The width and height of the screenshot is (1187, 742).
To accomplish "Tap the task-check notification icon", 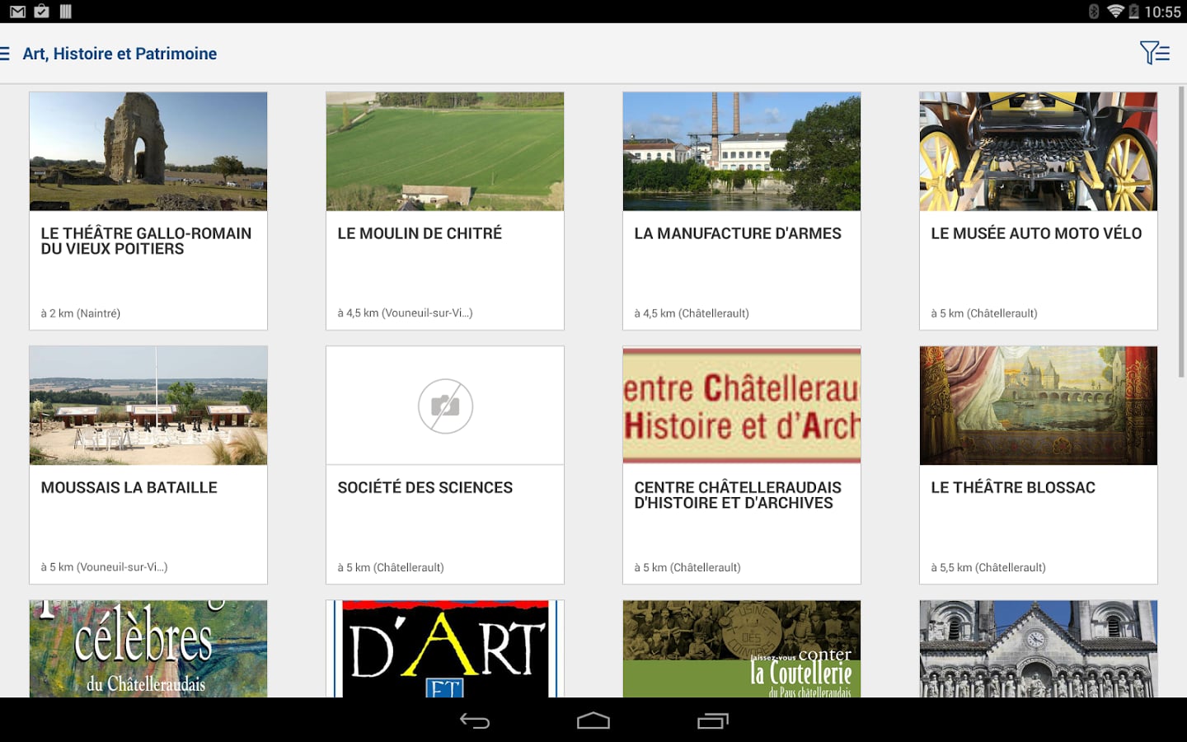I will [x=42, y=12].
